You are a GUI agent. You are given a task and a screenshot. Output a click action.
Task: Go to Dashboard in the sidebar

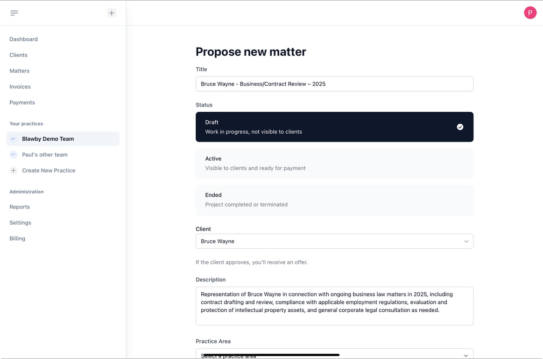[24, 39]
